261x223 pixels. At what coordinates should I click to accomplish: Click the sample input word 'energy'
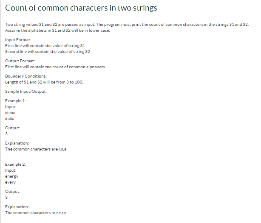point(11,176)
